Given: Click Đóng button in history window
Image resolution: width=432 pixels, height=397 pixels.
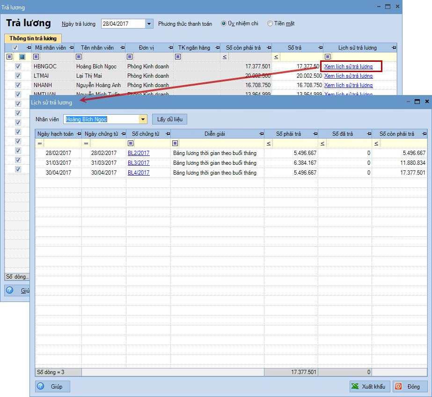Looking at the screenshot, I should click(410, 387).
